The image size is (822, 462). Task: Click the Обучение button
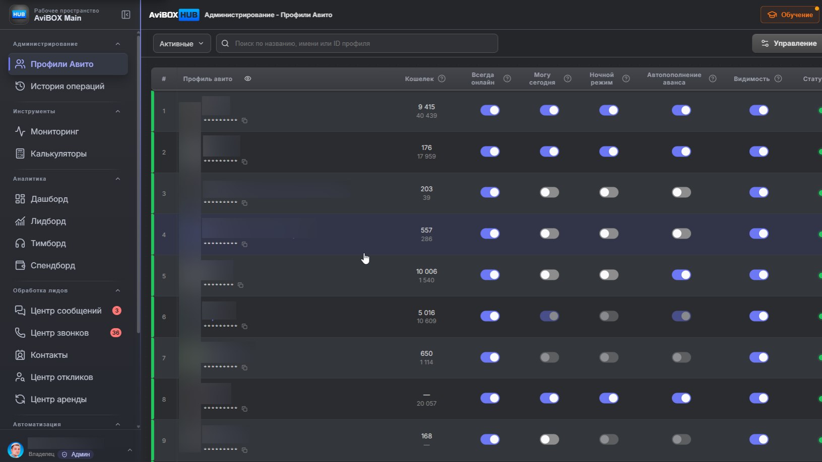790,15
